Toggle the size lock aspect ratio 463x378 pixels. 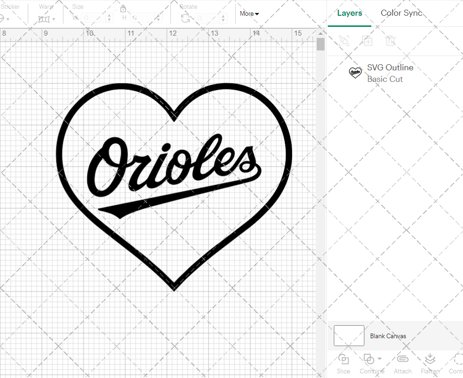(123, 9)
